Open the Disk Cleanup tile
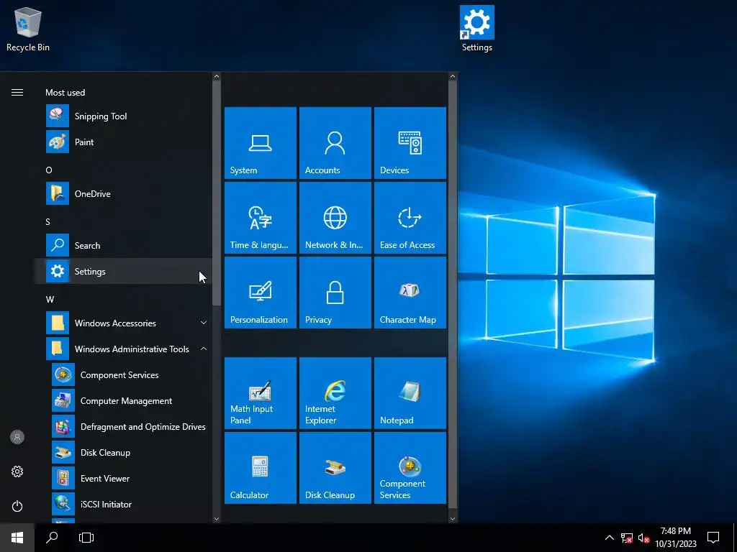The image size is (737, 552). pos(335,467)
